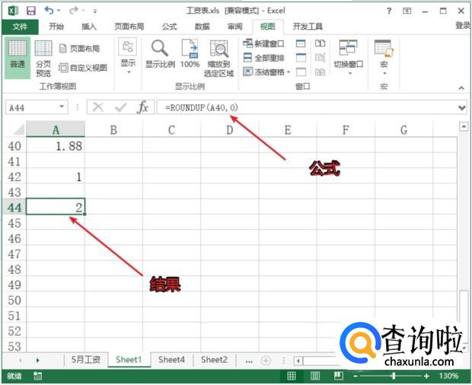Click cell A40 containing 1.88
This screenshot has height=385, width=472.
coord(56,146)
